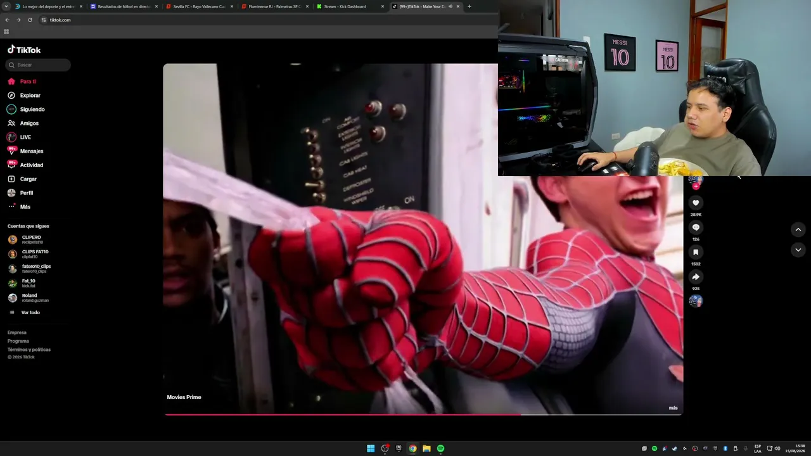Viewport: 811px width, 456px height.
Task: Go to the next video
Action: [x=798, y=250]
